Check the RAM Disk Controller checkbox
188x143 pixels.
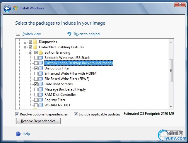click(36, 95)
